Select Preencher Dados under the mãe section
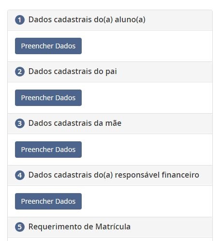This screenshot has height=241, width=220. pyautogui.click(x=48, y=150)
